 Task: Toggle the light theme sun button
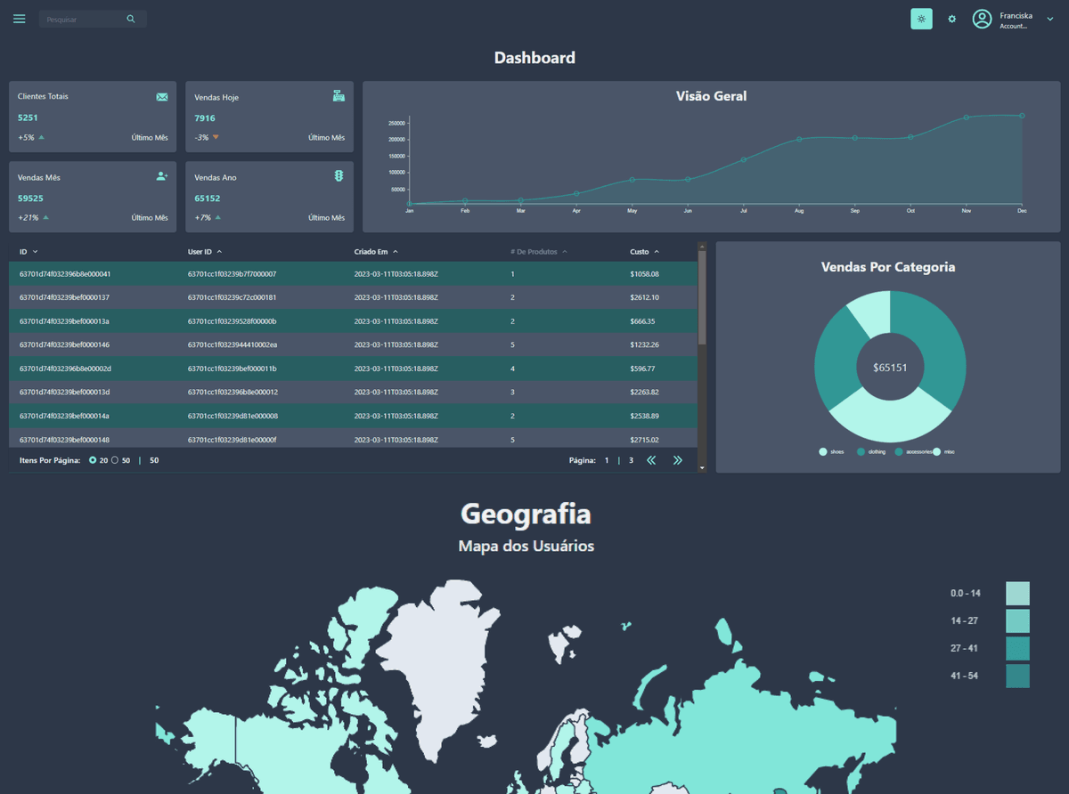921,18
